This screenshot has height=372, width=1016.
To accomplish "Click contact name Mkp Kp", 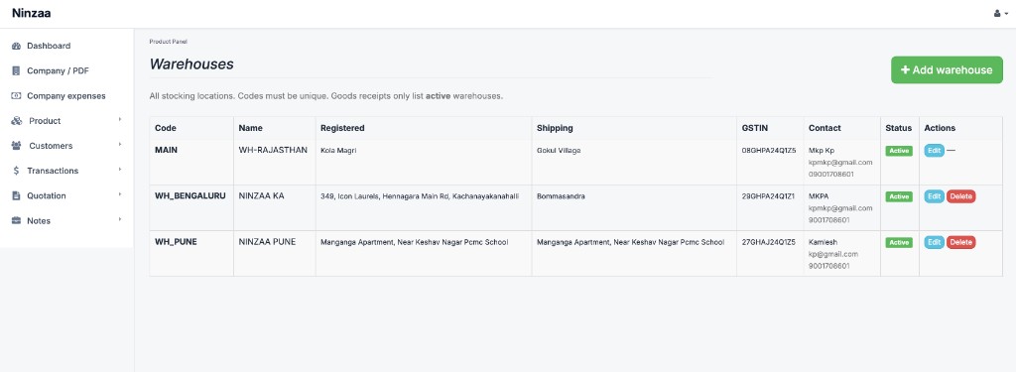I will click(822, 151).
